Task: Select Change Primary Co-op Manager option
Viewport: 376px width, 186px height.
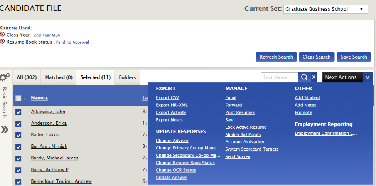Action: (188, 148)
